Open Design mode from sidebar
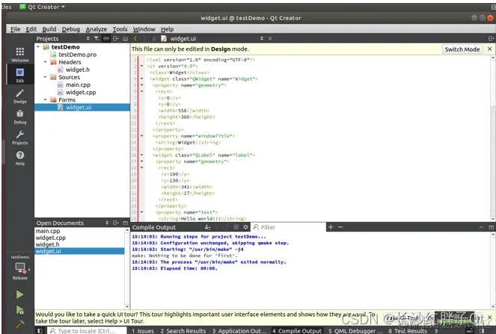Viewport: 496px width, 334px height. click(20, 96)
